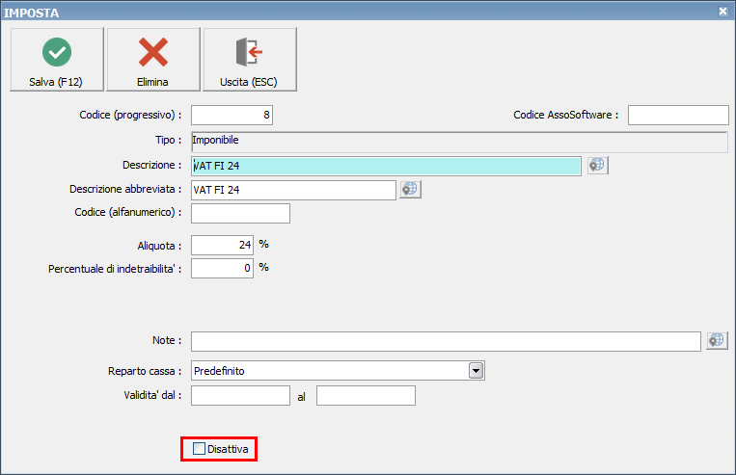Click the Validita' end date field after 'al'
The width and height of the screenshot is (736, 475).
coord(366,395)
